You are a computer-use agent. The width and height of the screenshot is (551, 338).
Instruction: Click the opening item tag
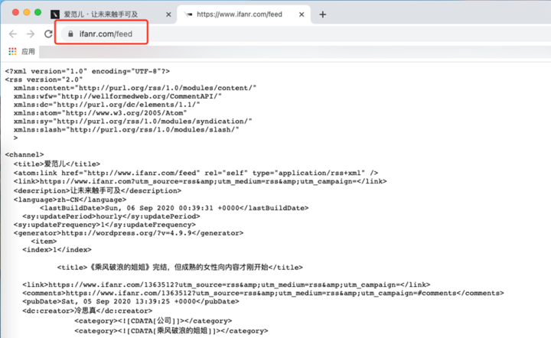tap(44, 242)
